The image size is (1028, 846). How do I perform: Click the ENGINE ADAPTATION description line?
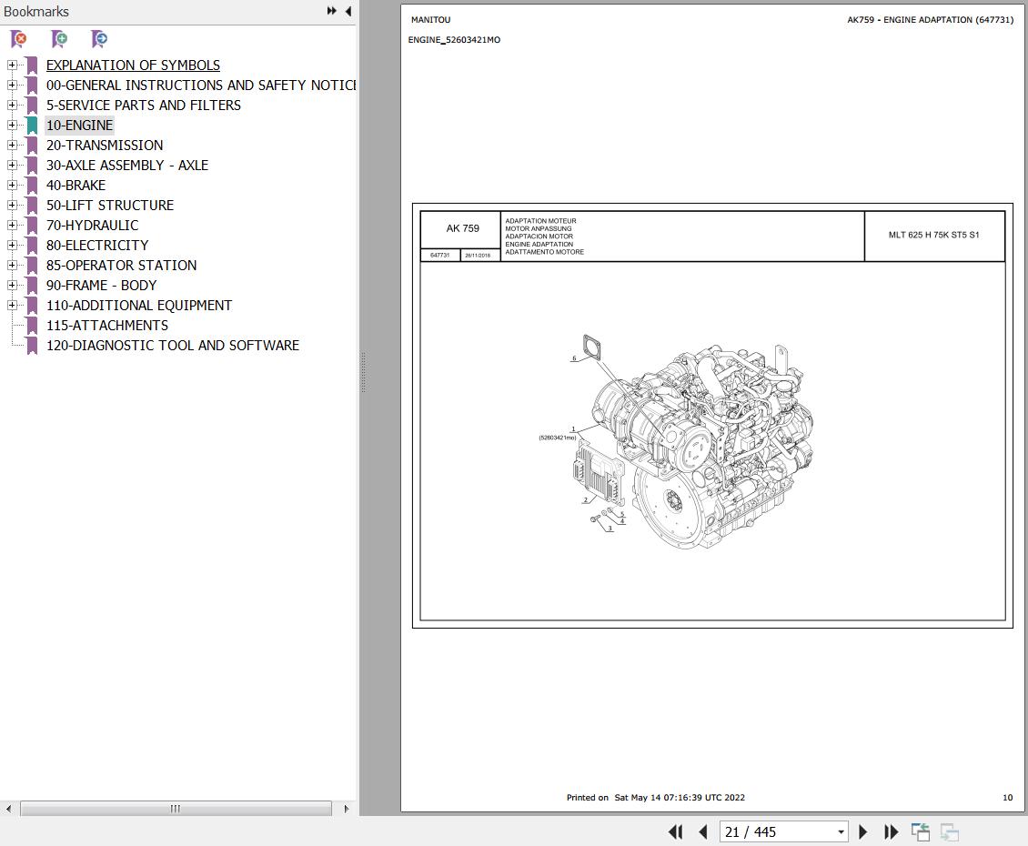(x=539, y=244)
